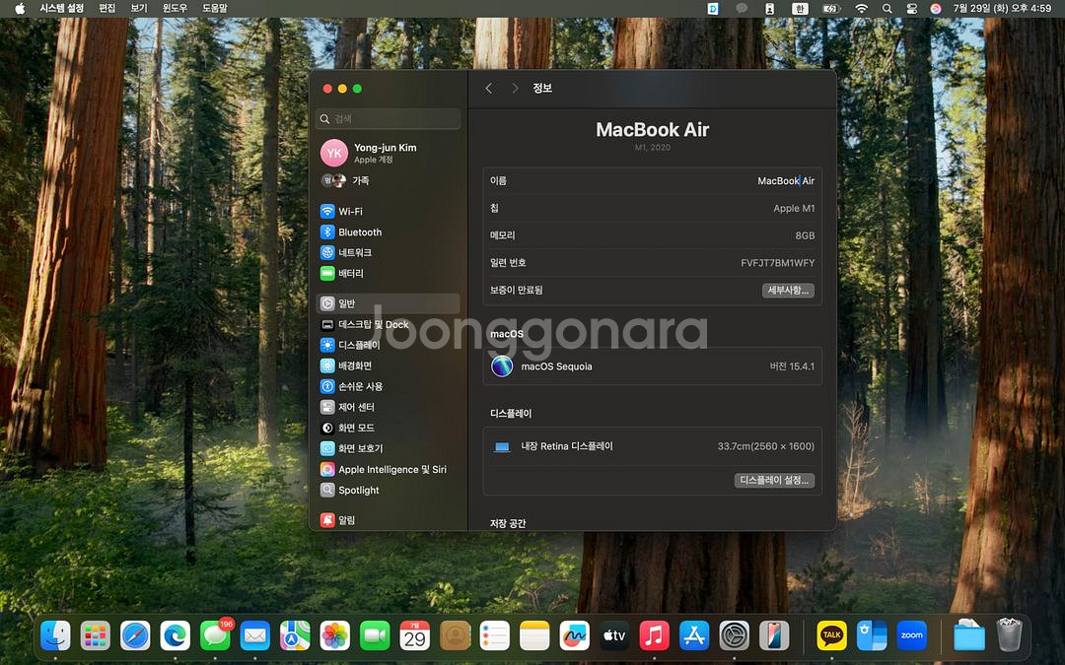The width and height of the screenshot is (1065, 665).
Task: Select the serial number FVFJT7BM1WFY
Action: tap(778, 263)
